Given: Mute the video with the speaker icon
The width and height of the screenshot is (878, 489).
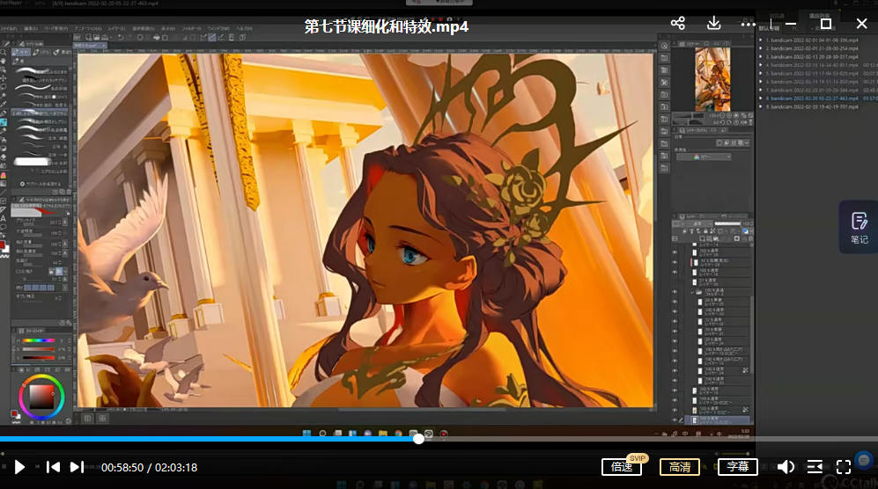Looking at the screenshot, I should click(x=786, y=467).
